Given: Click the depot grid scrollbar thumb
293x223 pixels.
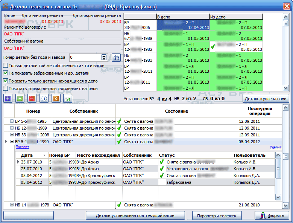Looking at the screenshot, I should (285, 23).
